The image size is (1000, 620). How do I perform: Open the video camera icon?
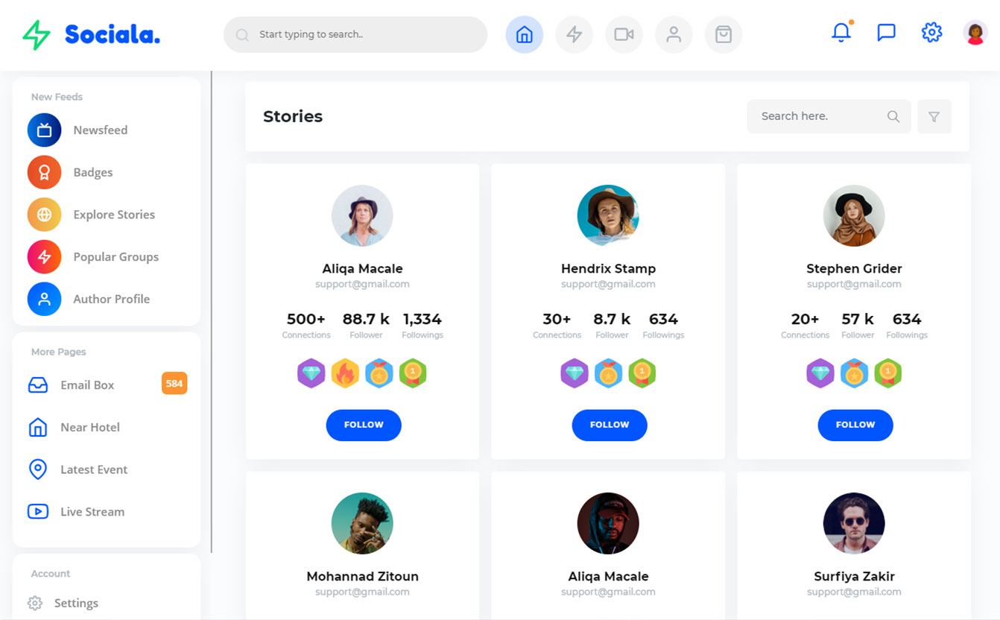coord(624,35)
